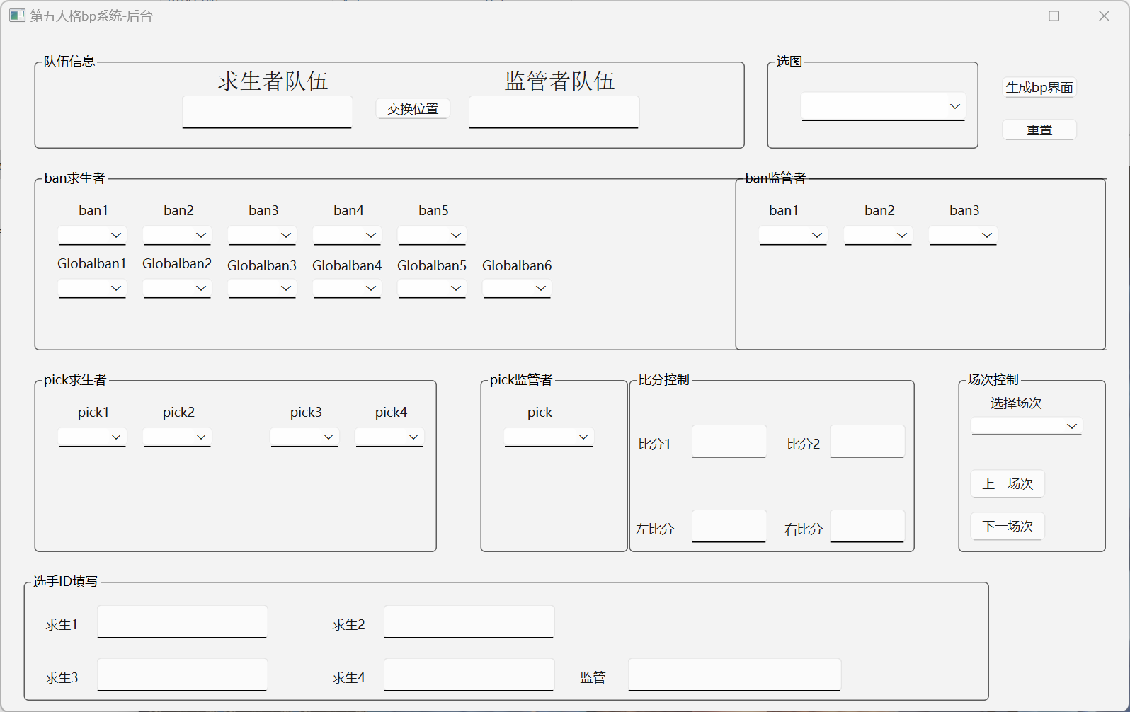1130x712 pixels.
Task: Open the pick监管者 pick dropdown
Action: pyautogui.click(x=549, y=437)
